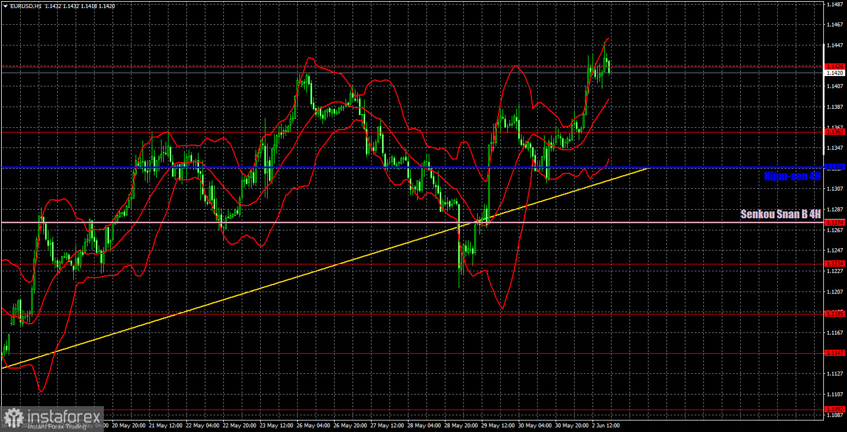Click the 1.1407 price axis label
Image resolution: width=847 pixels, height=432 pixels.
click(x=834, y=86)
